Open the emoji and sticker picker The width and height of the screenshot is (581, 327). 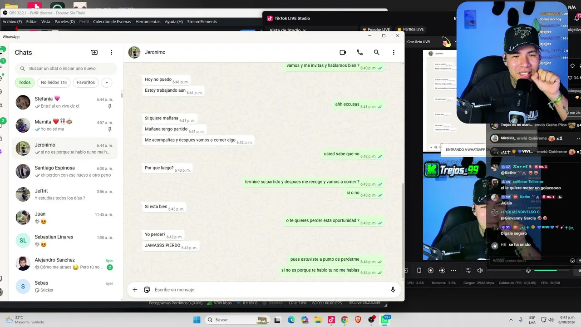pyautogui.click(x=147, y=290)
